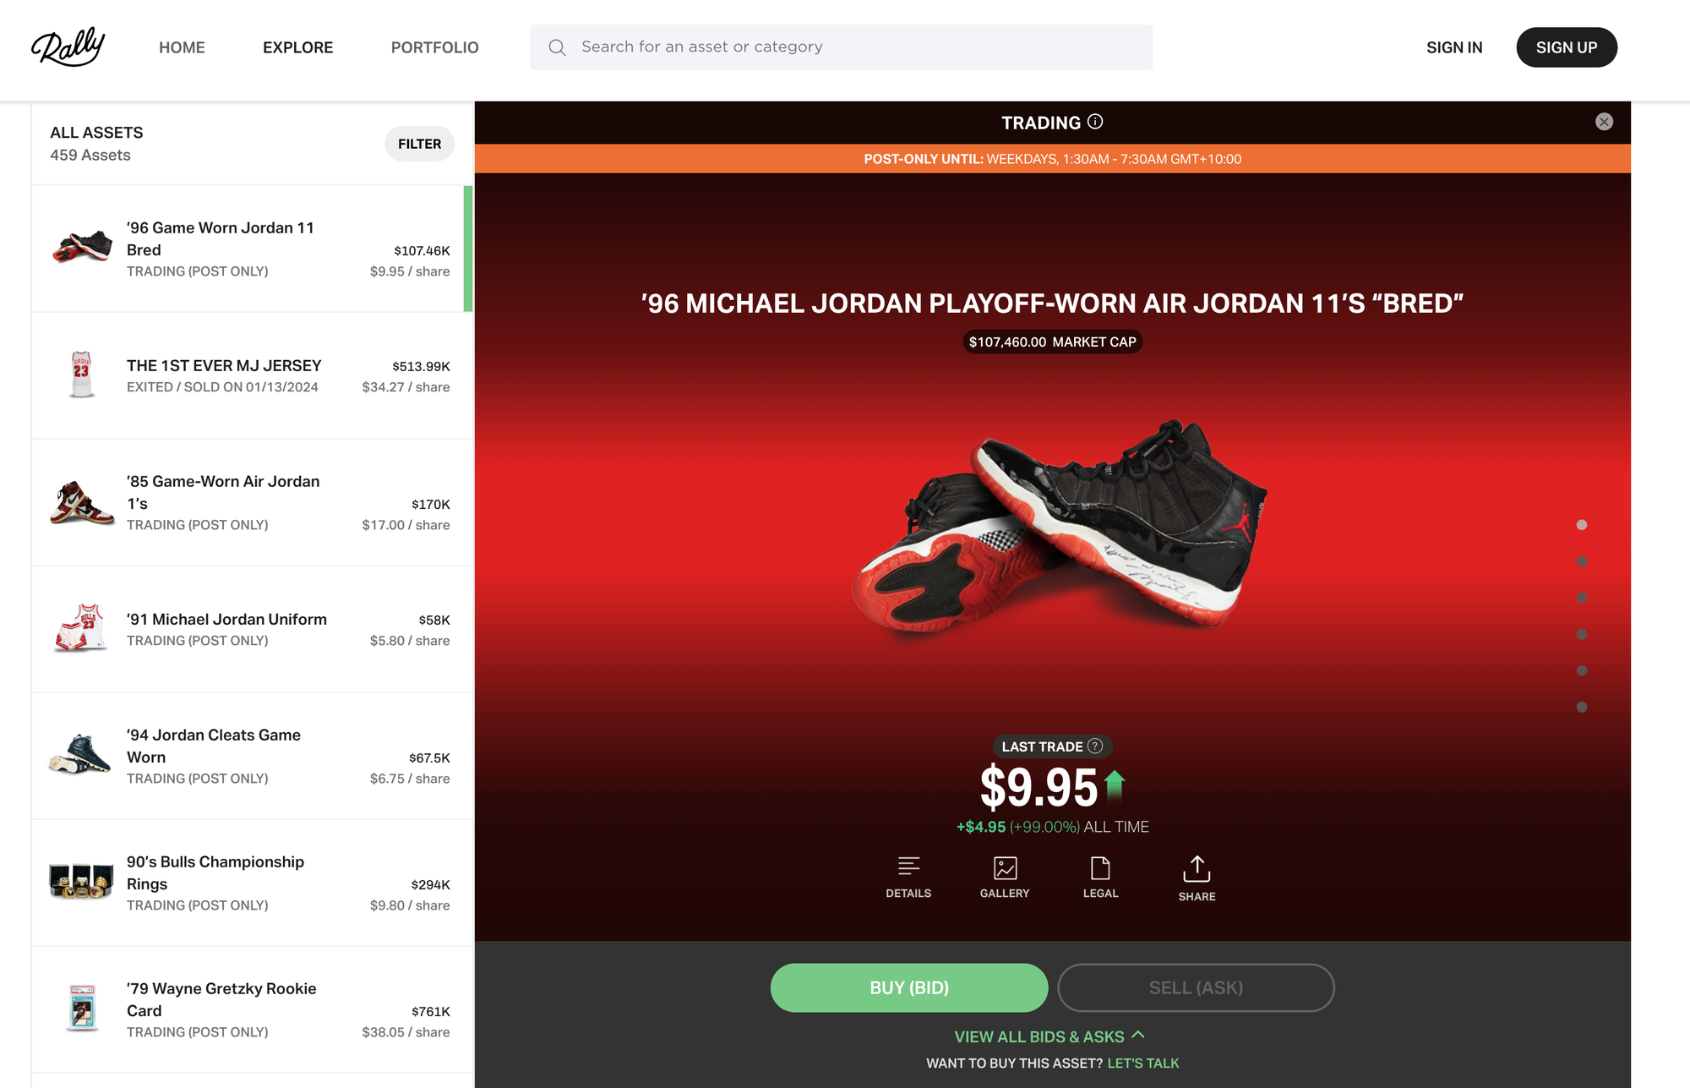Click the Last Trade help icon
Image resolution: width=1690 pixels, height=1088 pixels.
click(x=1095, y=746)
